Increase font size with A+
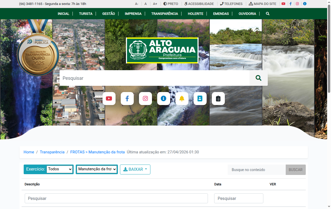Image resolution: width=331 pixels, height=209 pixels. click(155, 4)
